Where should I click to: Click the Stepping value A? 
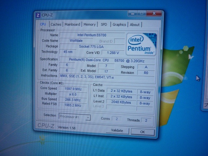point(146,67)
